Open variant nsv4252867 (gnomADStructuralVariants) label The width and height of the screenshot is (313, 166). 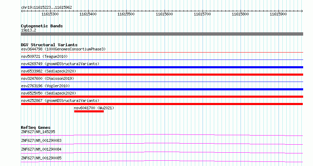(60, 101)
